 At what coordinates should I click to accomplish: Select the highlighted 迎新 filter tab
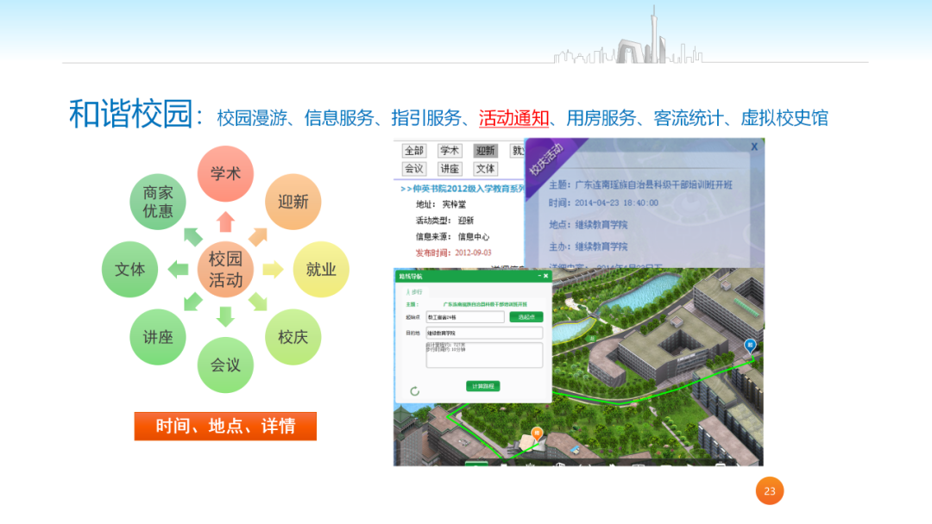click(485, 151)
